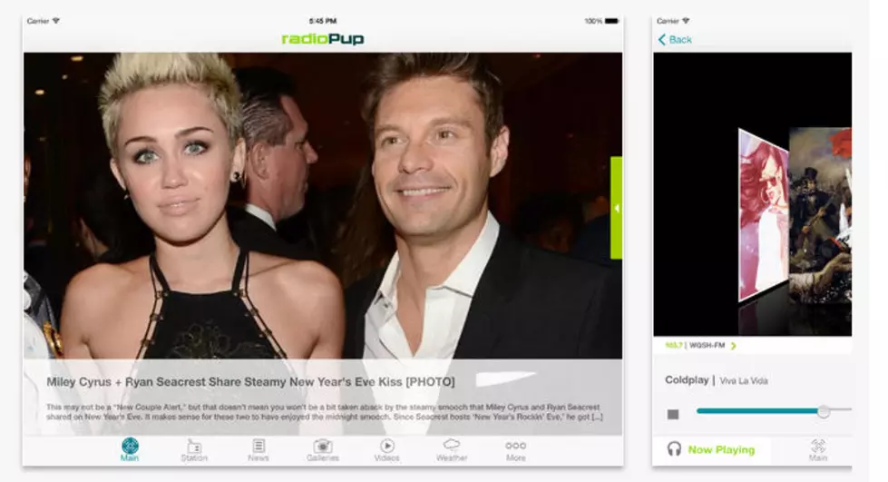Viewport: 888px width, 482px height.
Task: Click the Coldplay artist name
Action: click(x=687, y=380)
